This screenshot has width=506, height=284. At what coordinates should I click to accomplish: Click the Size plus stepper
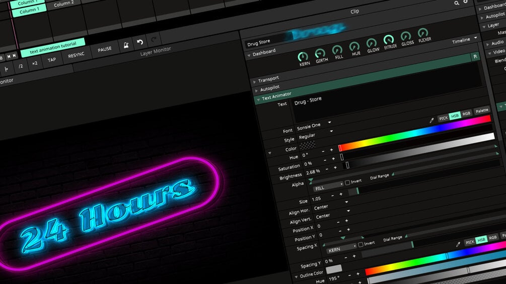341,194
